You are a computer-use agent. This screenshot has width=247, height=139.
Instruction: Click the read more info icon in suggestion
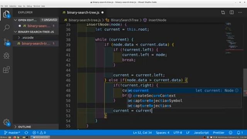click(x=237, y=90)
